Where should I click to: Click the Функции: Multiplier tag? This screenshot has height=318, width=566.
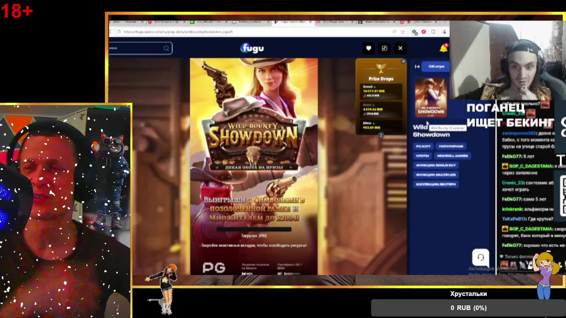coord(436,174)
